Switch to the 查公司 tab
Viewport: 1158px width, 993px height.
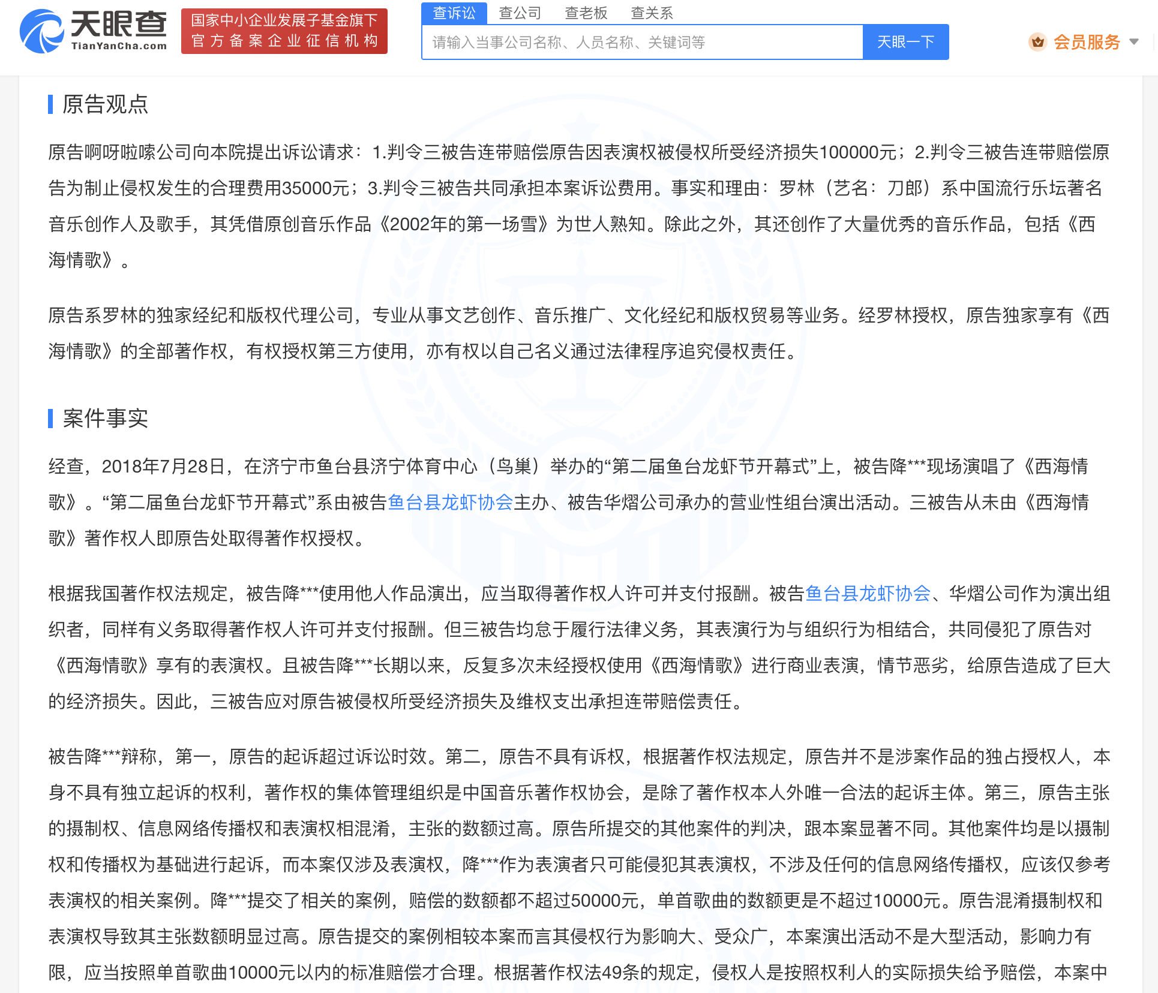pyautogui.click(x=520, y=13)
